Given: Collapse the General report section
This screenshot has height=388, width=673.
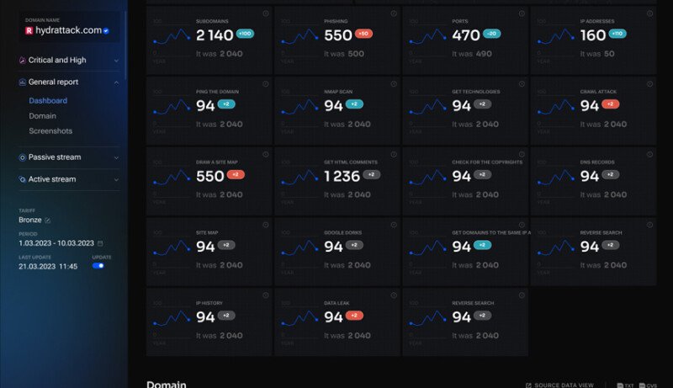Looking at the screenshot, I should point(116,82).
